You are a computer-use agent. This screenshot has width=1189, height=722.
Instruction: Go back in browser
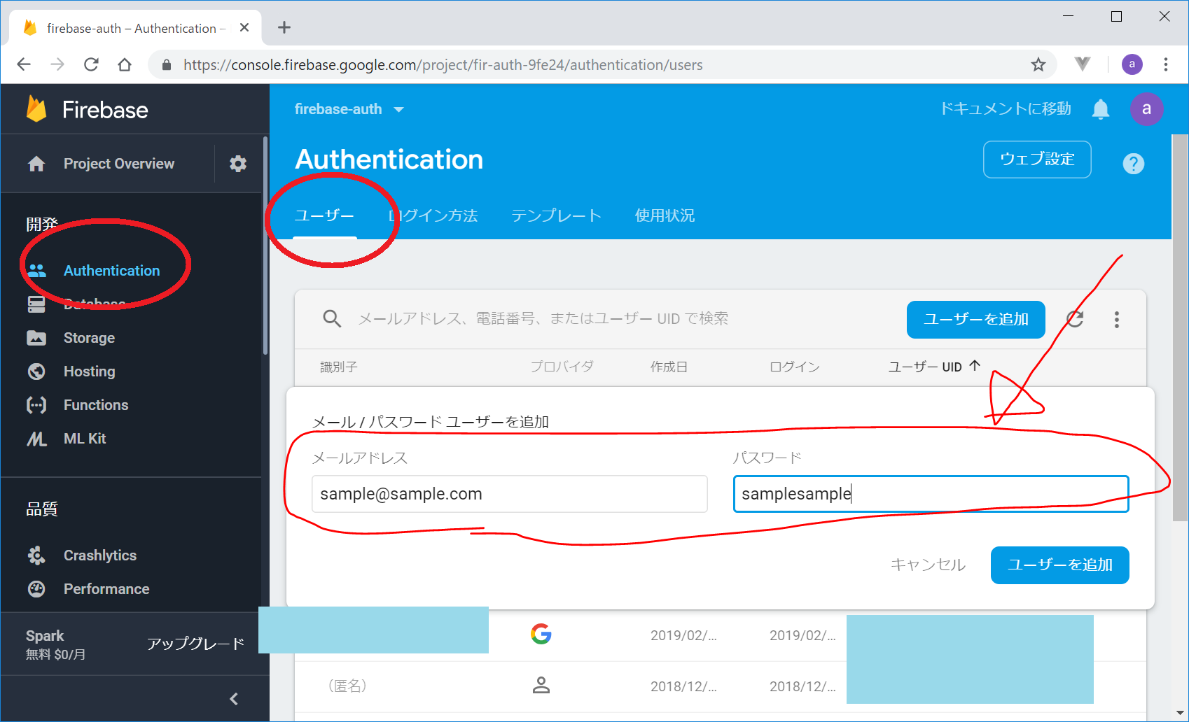[24, 64]
